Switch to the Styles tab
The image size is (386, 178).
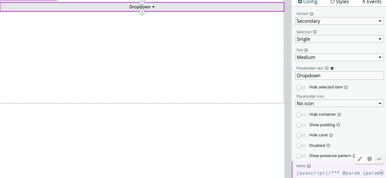click(340, 2)
